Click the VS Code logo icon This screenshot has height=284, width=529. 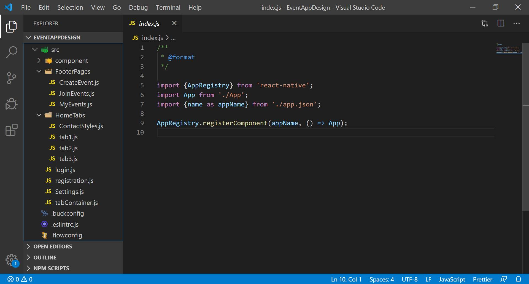pos(8,7)
